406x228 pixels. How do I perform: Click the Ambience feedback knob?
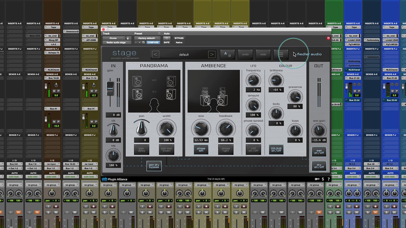point(226,129)
